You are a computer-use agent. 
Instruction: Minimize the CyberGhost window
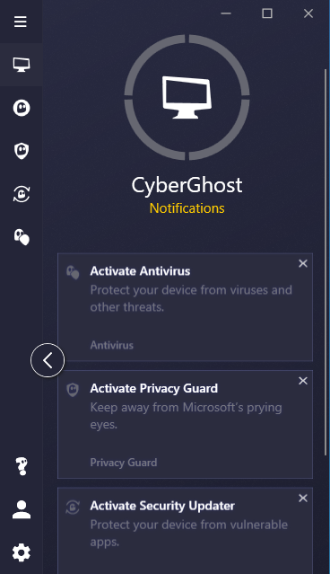pyautogui.click(x=226, y=13)
